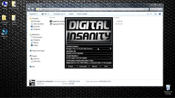Click the Activation/Authentication Code field
The height and width of the screenshot is (98, 175).
(89, 63)
